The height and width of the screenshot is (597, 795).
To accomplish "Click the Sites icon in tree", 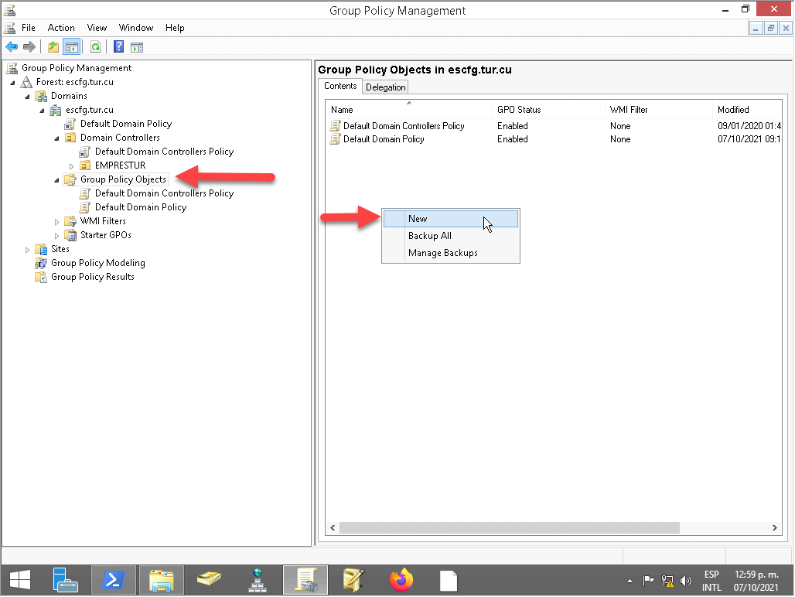I will point(41,249).
